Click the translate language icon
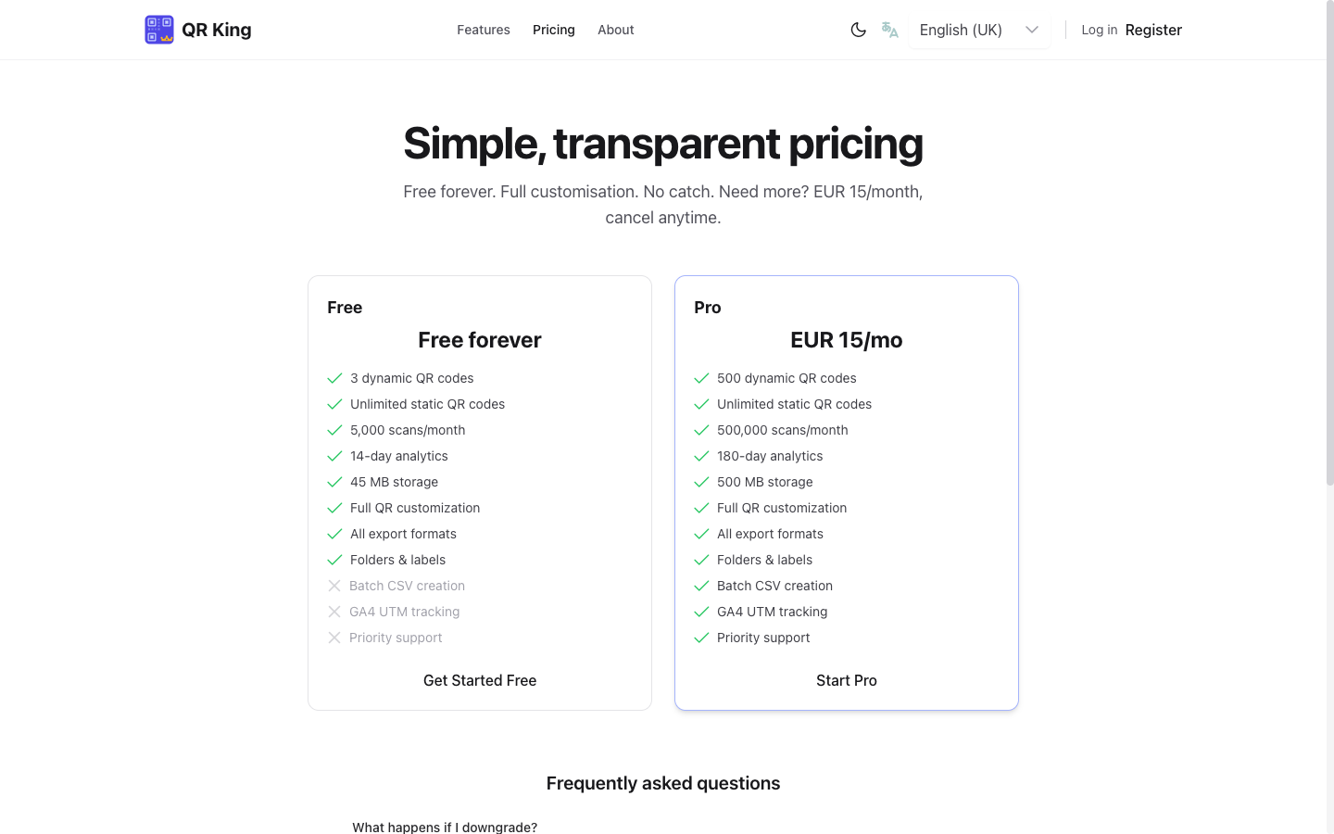Image resolution: width=1334 pixels, height=834 pixels. tap(890, 30)
